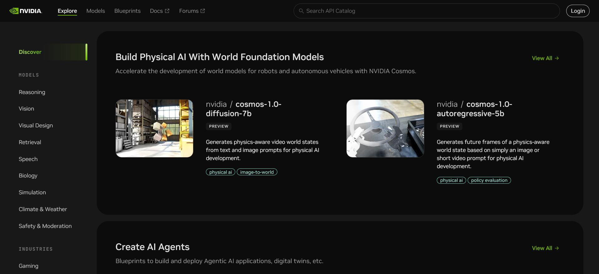Go to the Blueprints tab
The width and height of the screenshot is (599, 274).
(x=127, y=11)
